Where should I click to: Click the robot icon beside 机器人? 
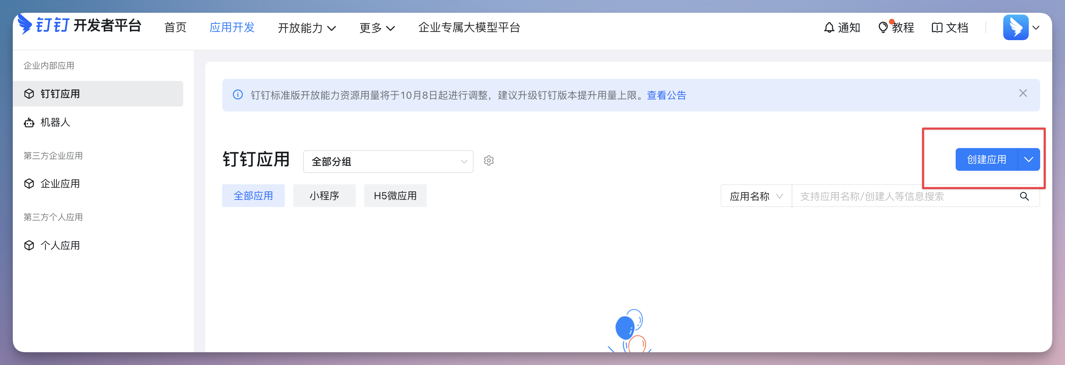pyautogui.click(x=29, y=122)
